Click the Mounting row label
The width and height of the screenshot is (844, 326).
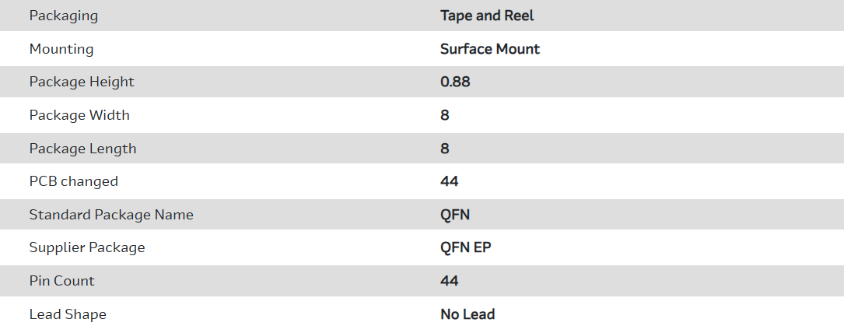(x=61, y=49)
